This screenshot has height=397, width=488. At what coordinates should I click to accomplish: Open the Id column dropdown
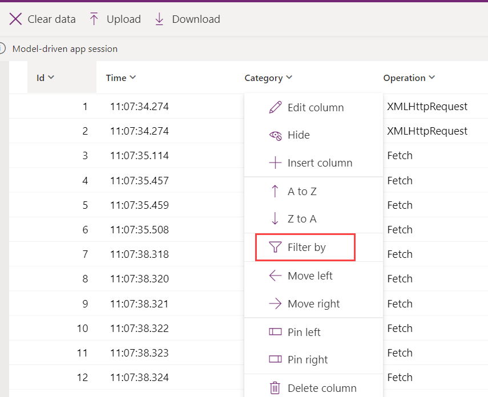[51, 78]
